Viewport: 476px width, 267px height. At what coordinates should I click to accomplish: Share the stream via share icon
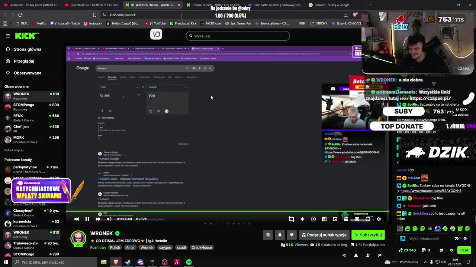point(344,255)
